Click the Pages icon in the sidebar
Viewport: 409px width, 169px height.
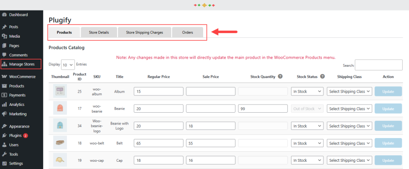coord(4,46)
